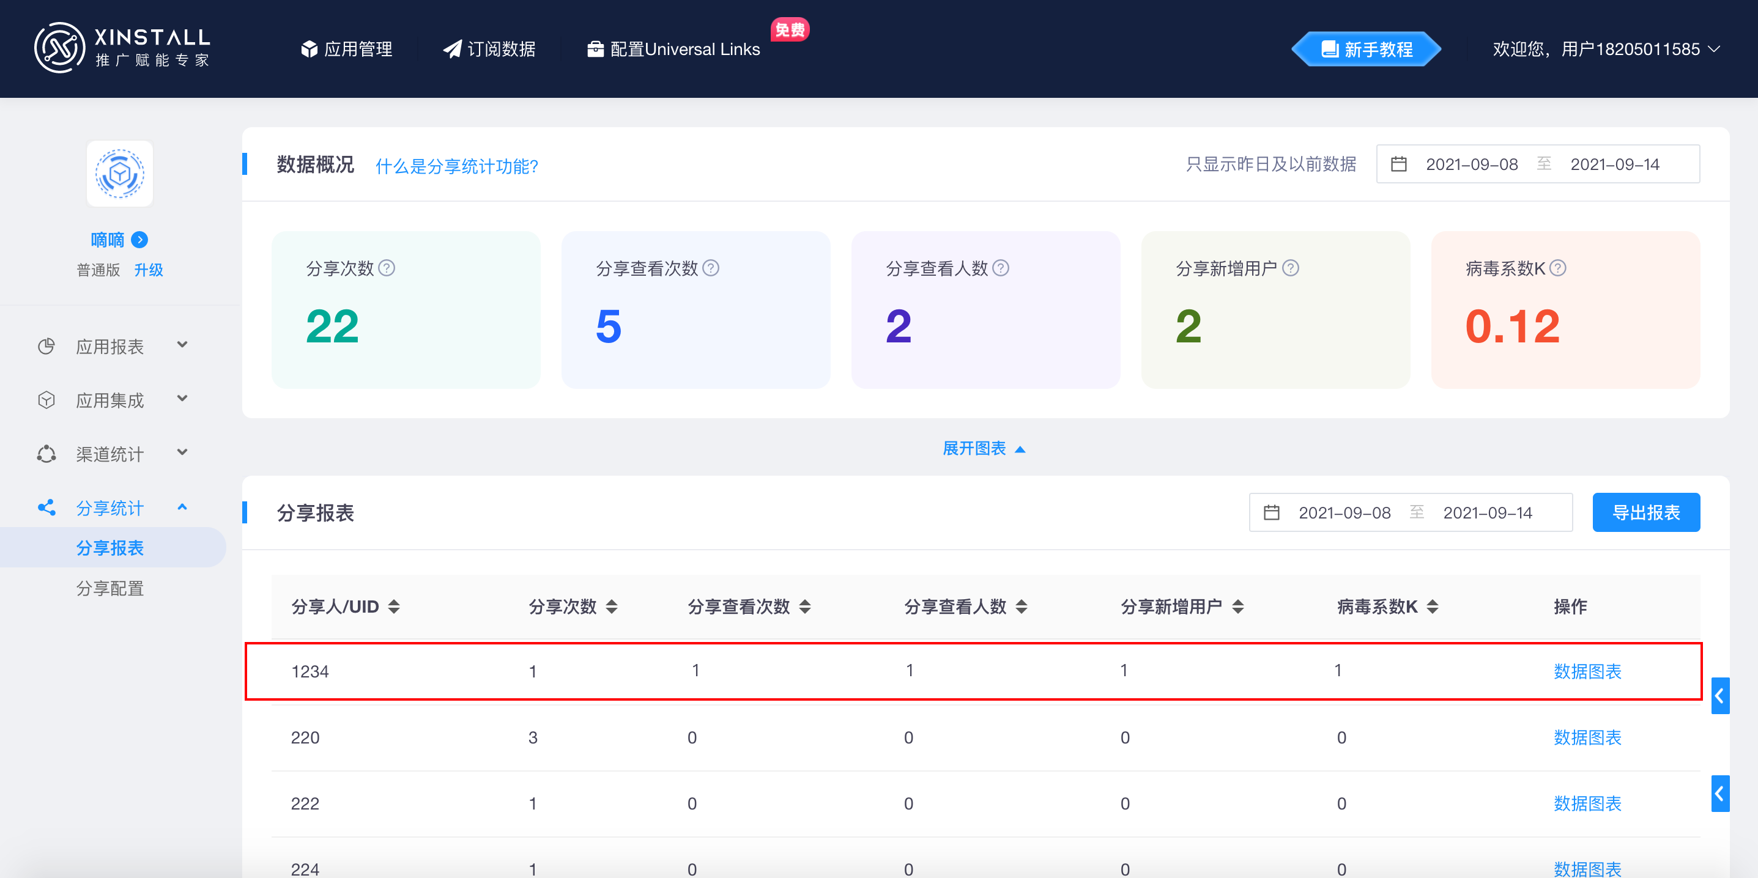Sort table by 分享次数 column
This screenshot has width=1758, height=878.
click(612, 607)
